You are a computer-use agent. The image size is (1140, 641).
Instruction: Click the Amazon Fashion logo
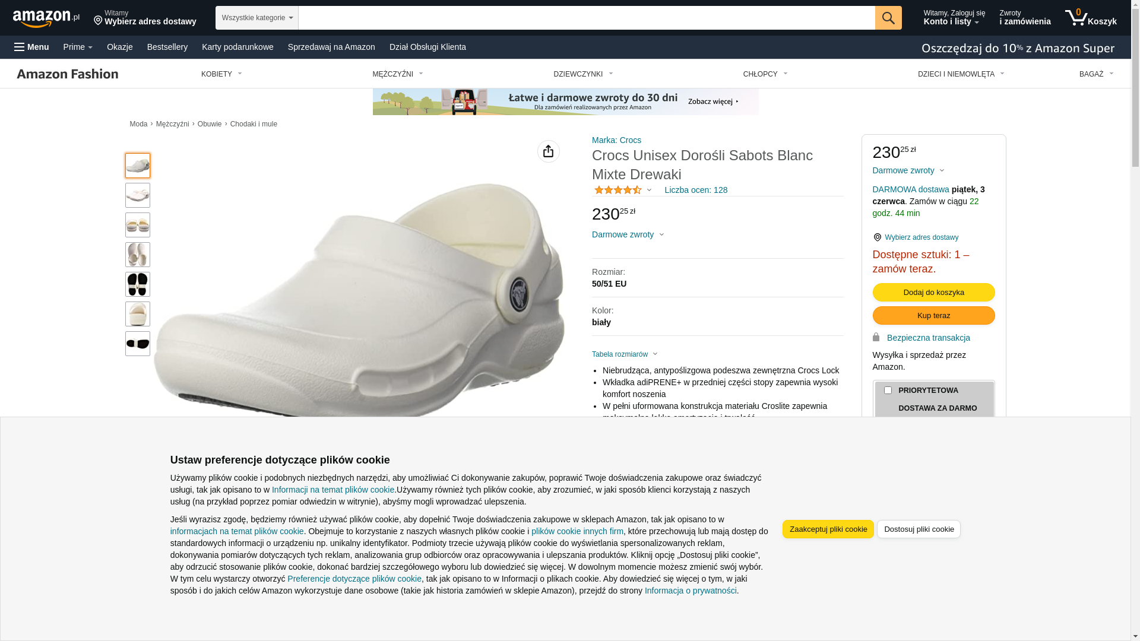click(68, 74)
